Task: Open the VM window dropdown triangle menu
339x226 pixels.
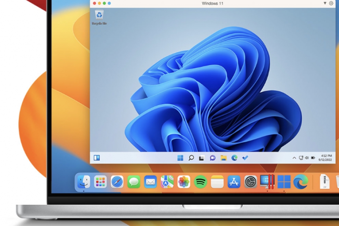Action: coord(325,3)
